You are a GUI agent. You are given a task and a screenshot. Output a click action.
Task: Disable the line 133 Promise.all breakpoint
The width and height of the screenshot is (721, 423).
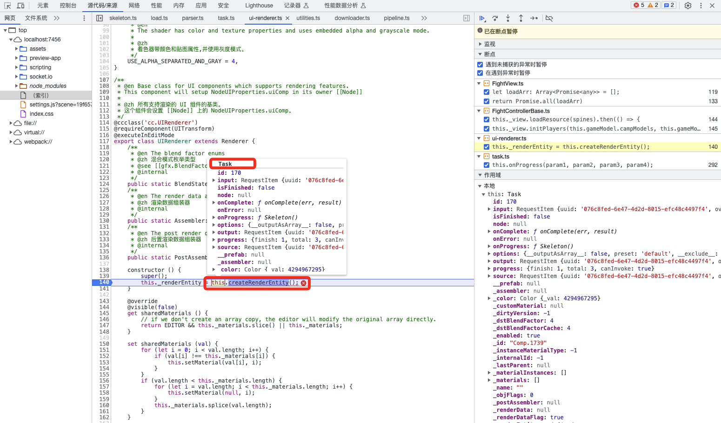tap(487, 101)
